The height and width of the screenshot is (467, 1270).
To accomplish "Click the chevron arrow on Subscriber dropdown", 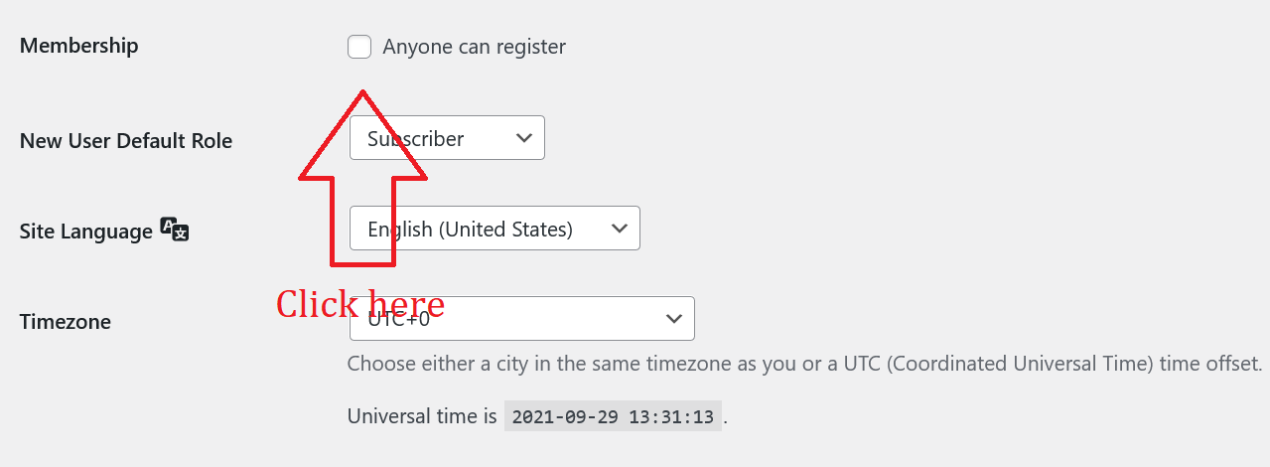I will click(524, 138).
